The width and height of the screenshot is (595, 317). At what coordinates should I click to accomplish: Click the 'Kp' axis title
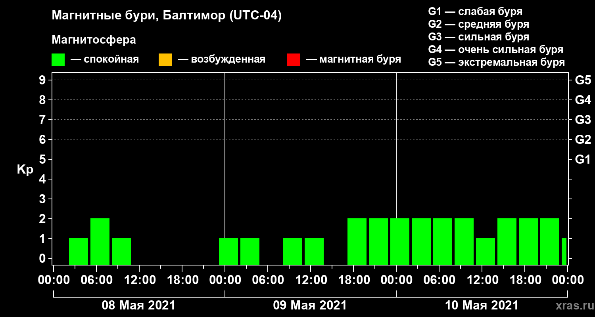tap(25, 169)
